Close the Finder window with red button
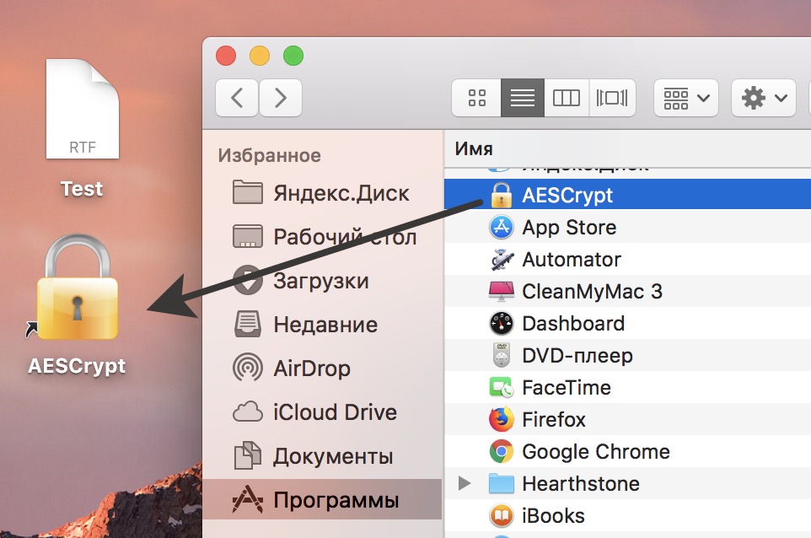 coord(225,56)
